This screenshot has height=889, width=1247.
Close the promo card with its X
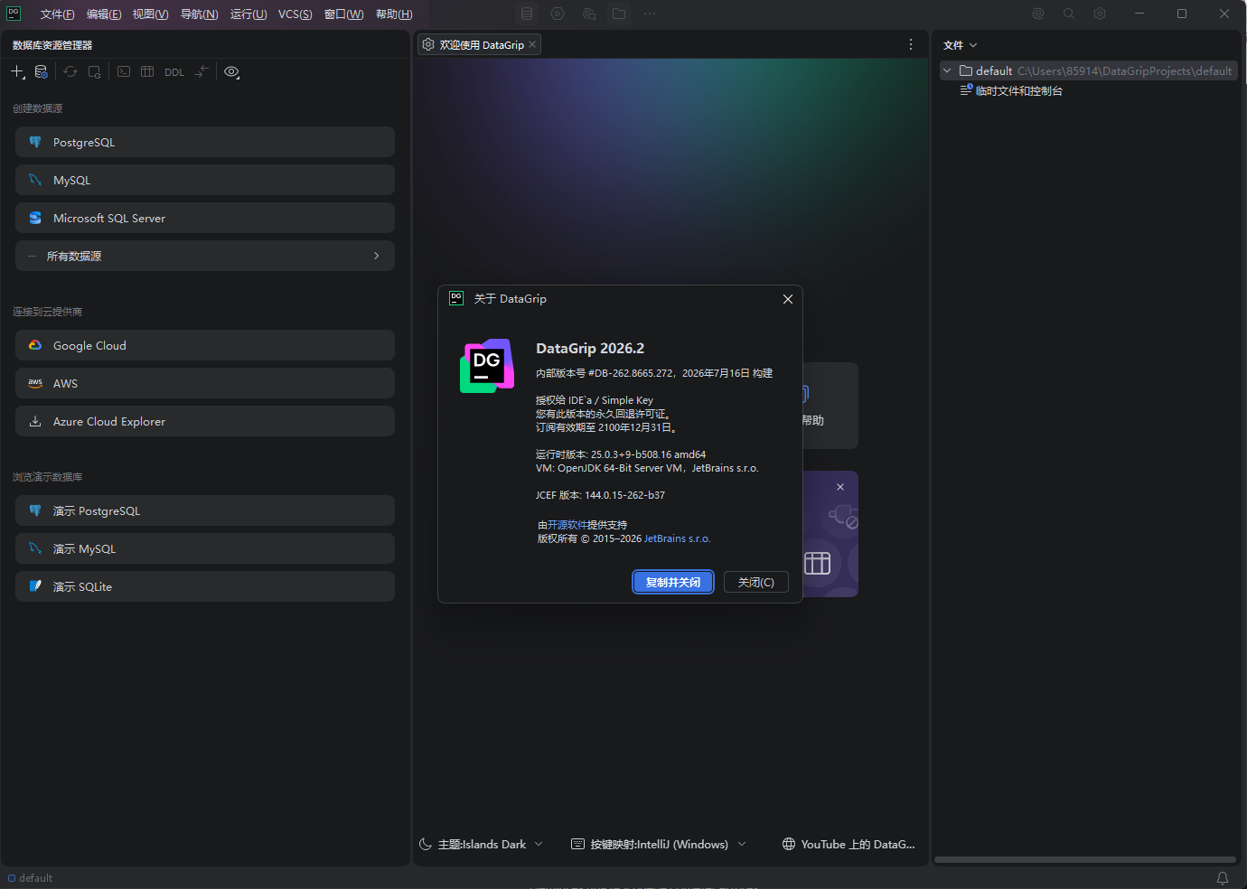pos(840,487)
